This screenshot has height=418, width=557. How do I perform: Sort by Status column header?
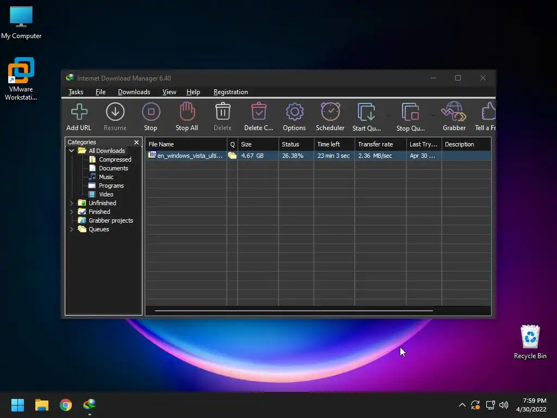click(x=296, y=144)
